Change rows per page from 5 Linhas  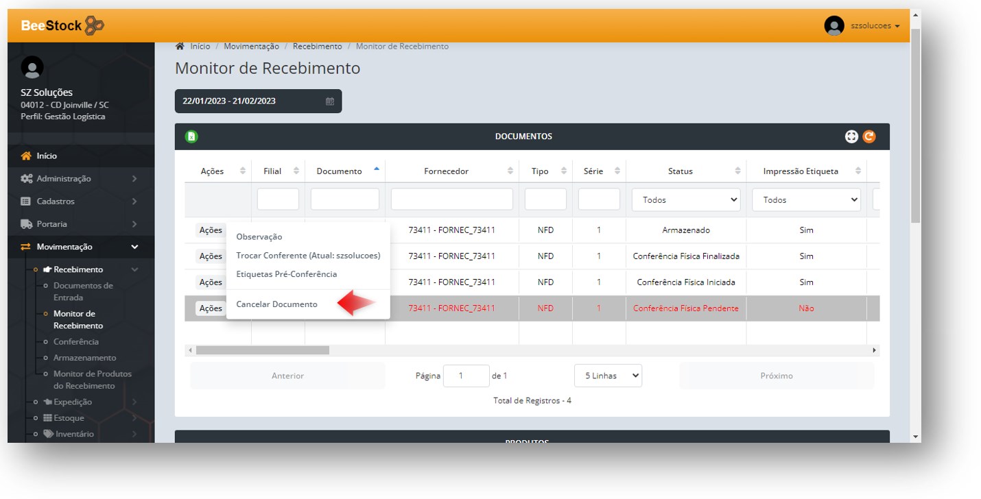coord(608,376)
